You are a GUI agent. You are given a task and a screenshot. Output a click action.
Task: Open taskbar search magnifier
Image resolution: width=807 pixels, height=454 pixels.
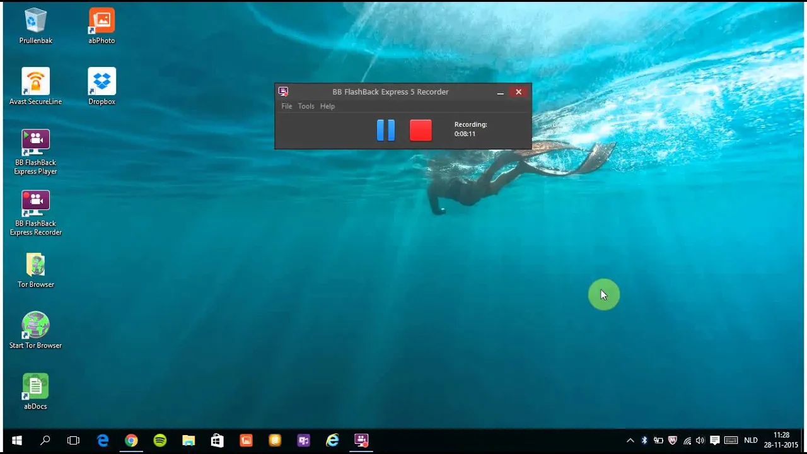pos(45,441)
